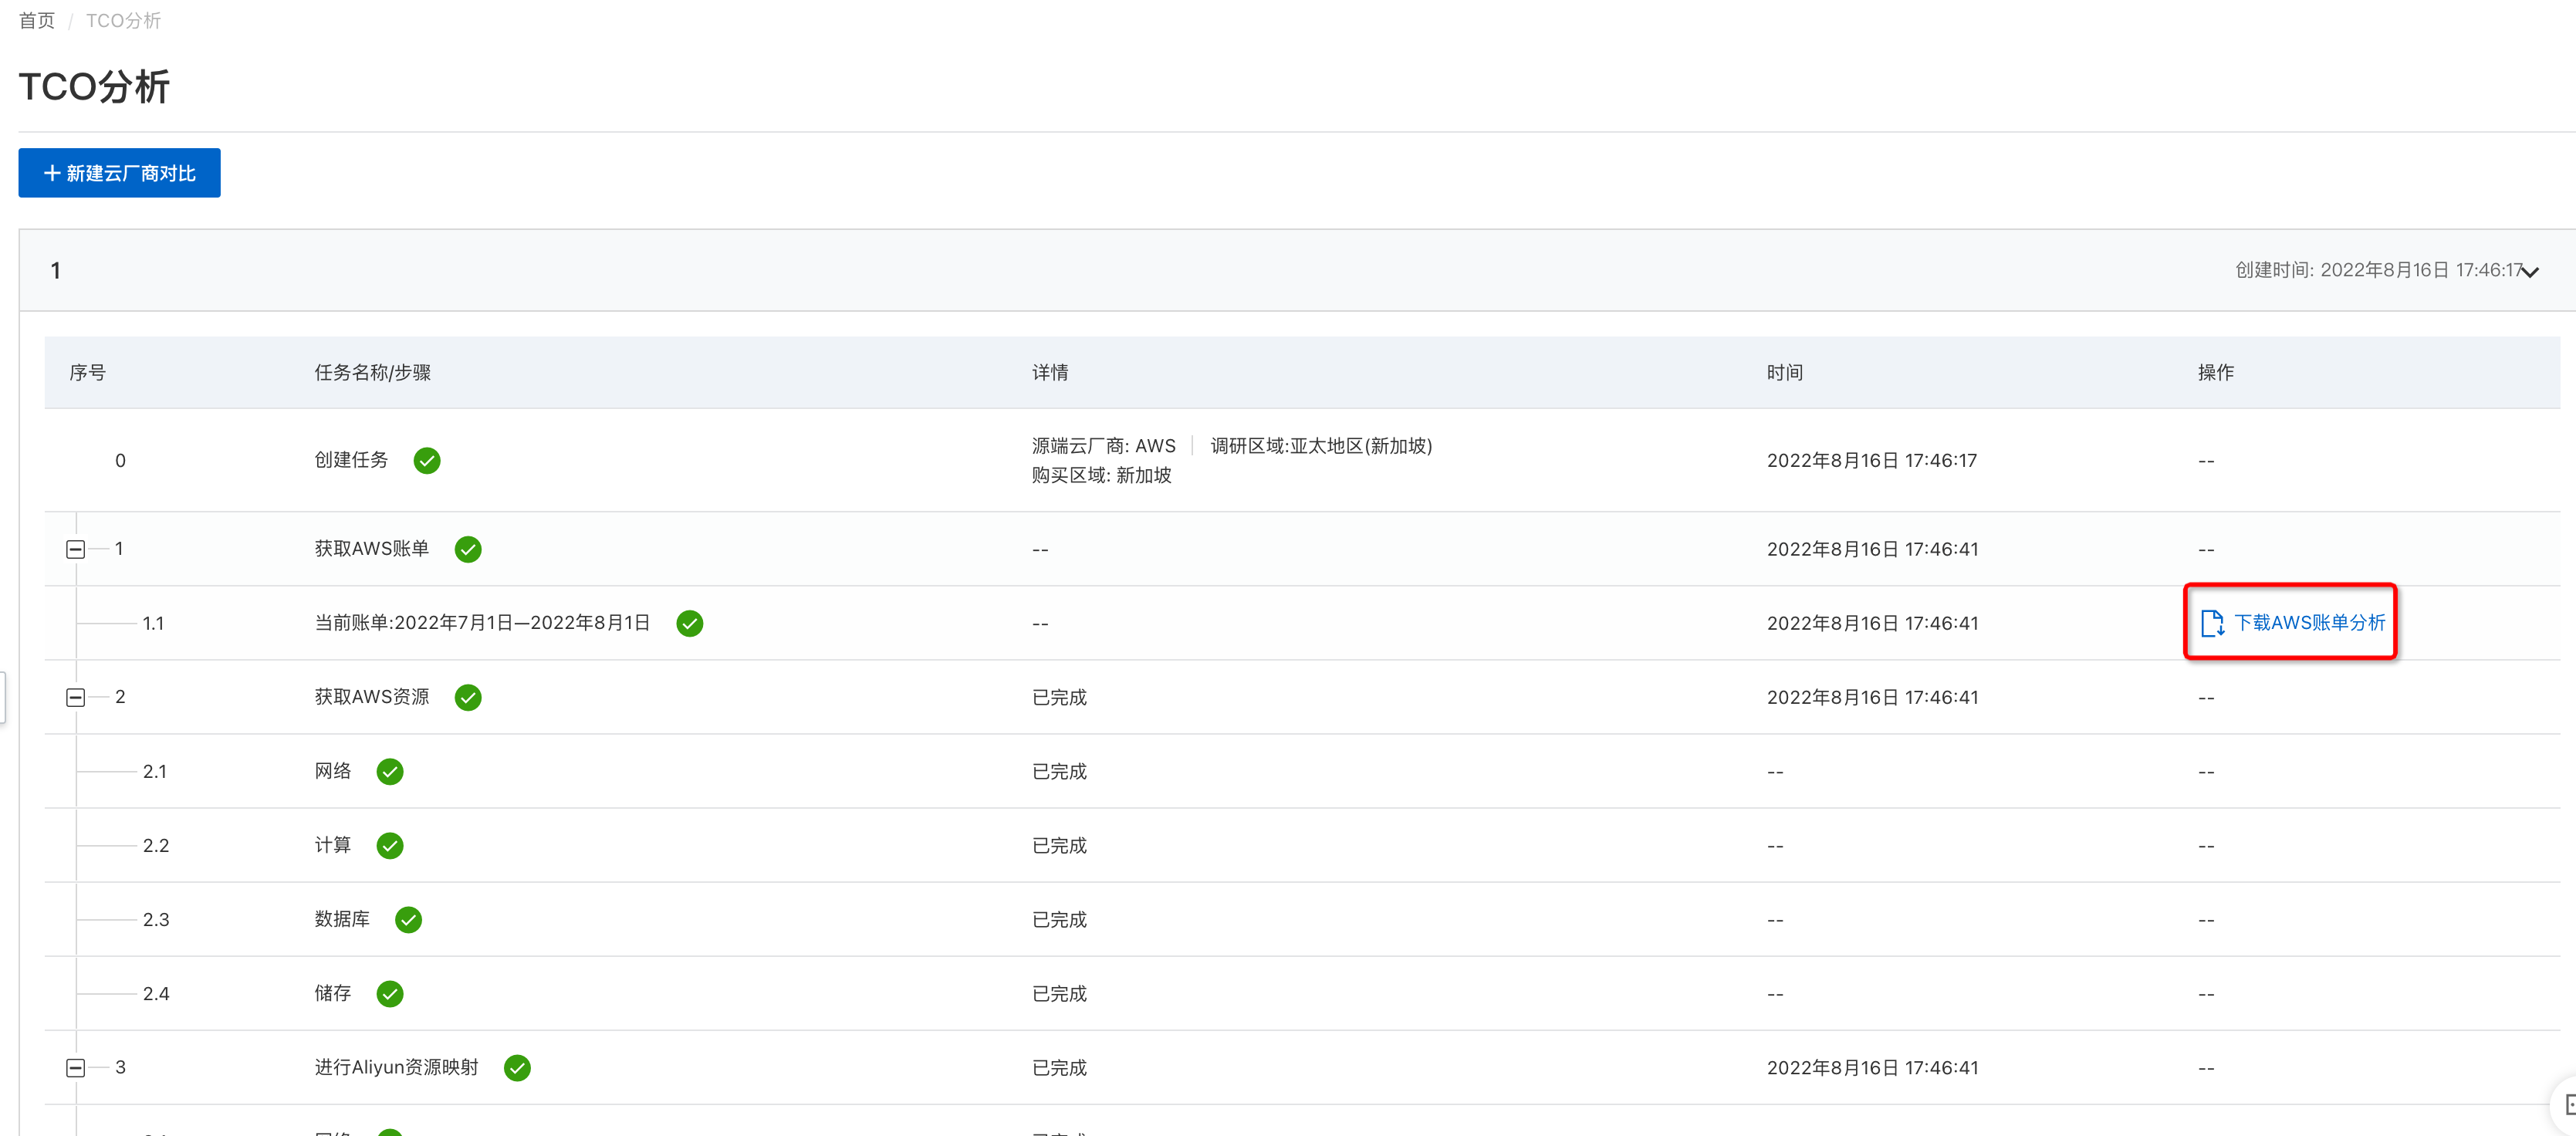Screen dimensions: 2576x1136
Task: Click the 储存 step name in row 2.4
Action: 333,993
